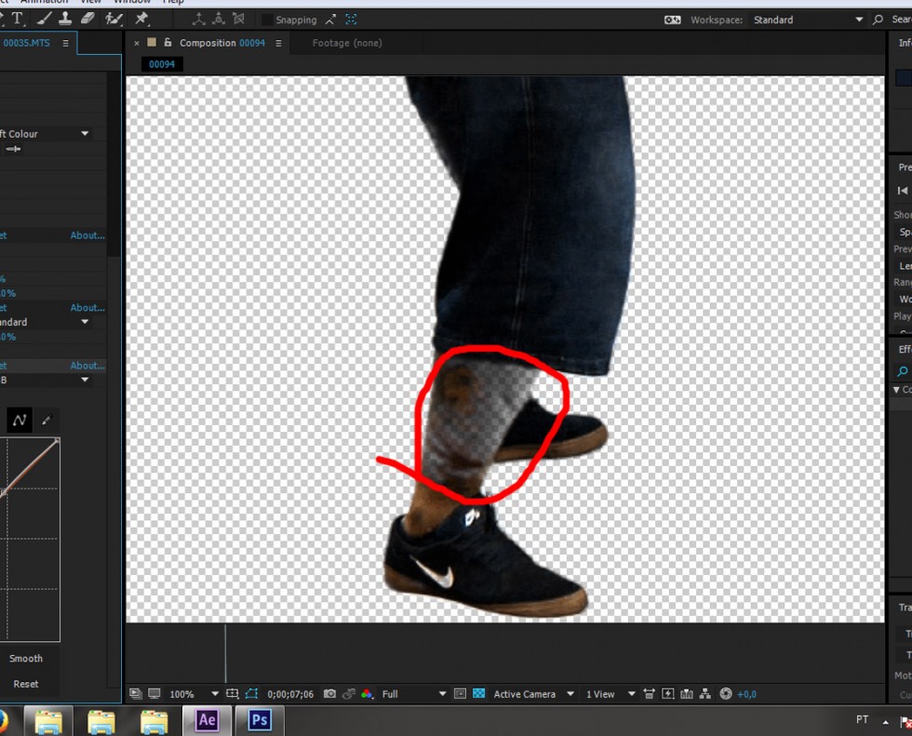Image resolution: width=912 pixels, height=736 pixels.
Task: Open the Composition 00094 panel tab
Action: (x=221, y=43)
